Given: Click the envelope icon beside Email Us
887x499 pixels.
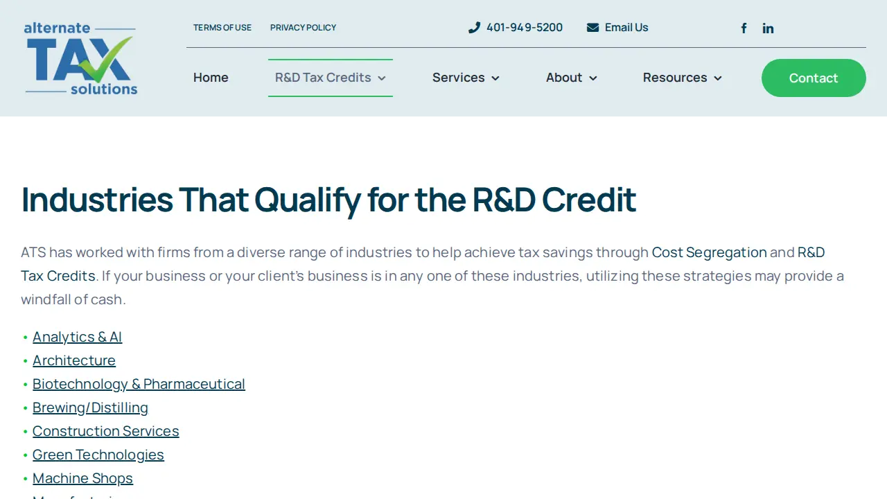Looking at the screenshot, I should point(592,28).
